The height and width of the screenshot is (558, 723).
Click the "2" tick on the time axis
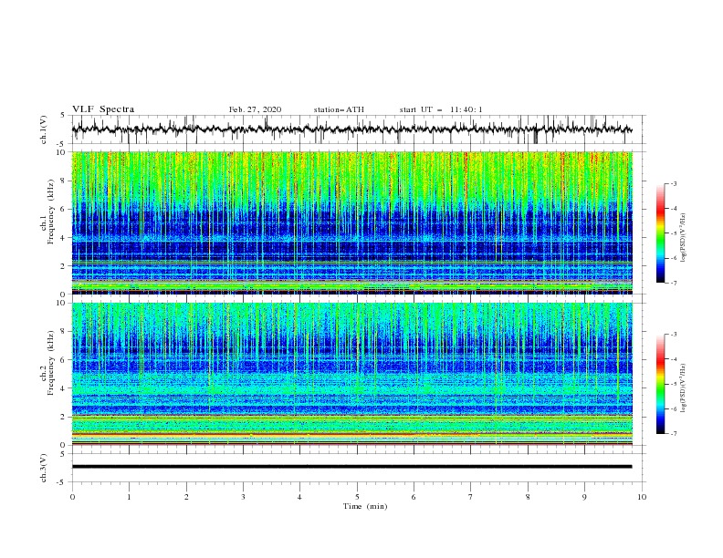[186, 497]
